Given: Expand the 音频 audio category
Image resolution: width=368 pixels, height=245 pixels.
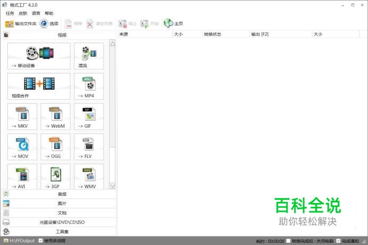Looking at the screenshot, I should [58, 194].
